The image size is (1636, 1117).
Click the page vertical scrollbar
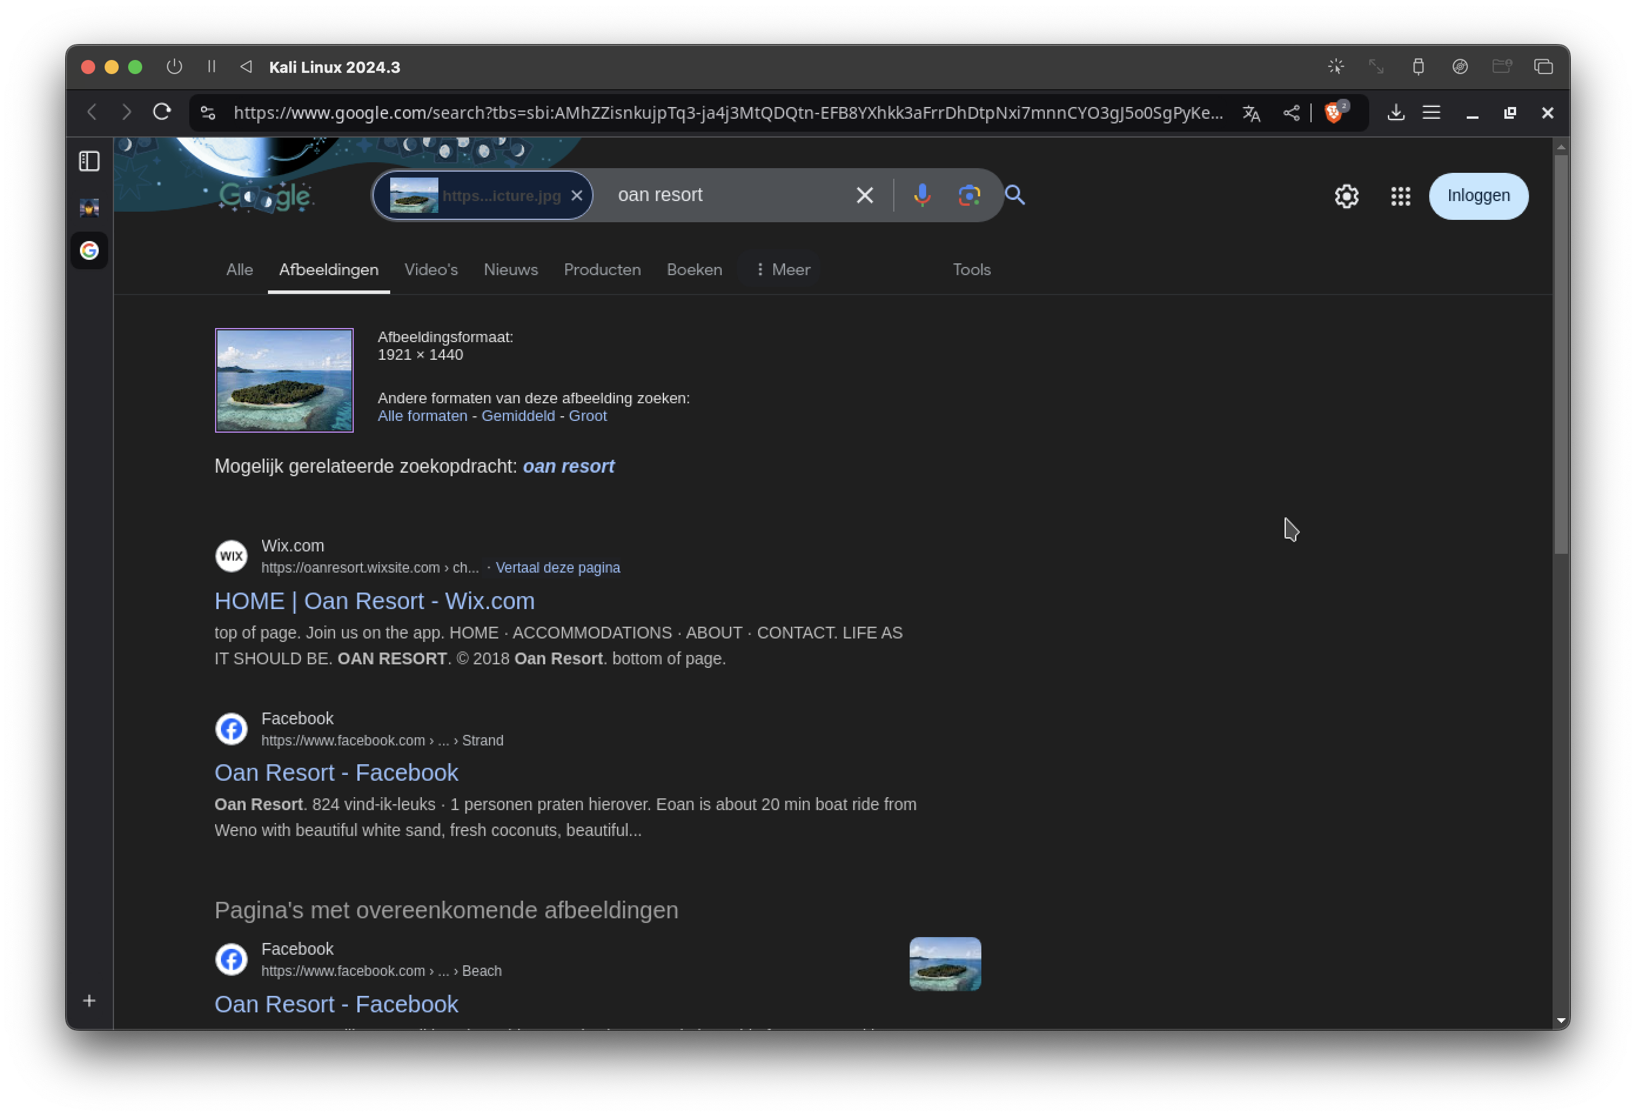point(1561,355)
